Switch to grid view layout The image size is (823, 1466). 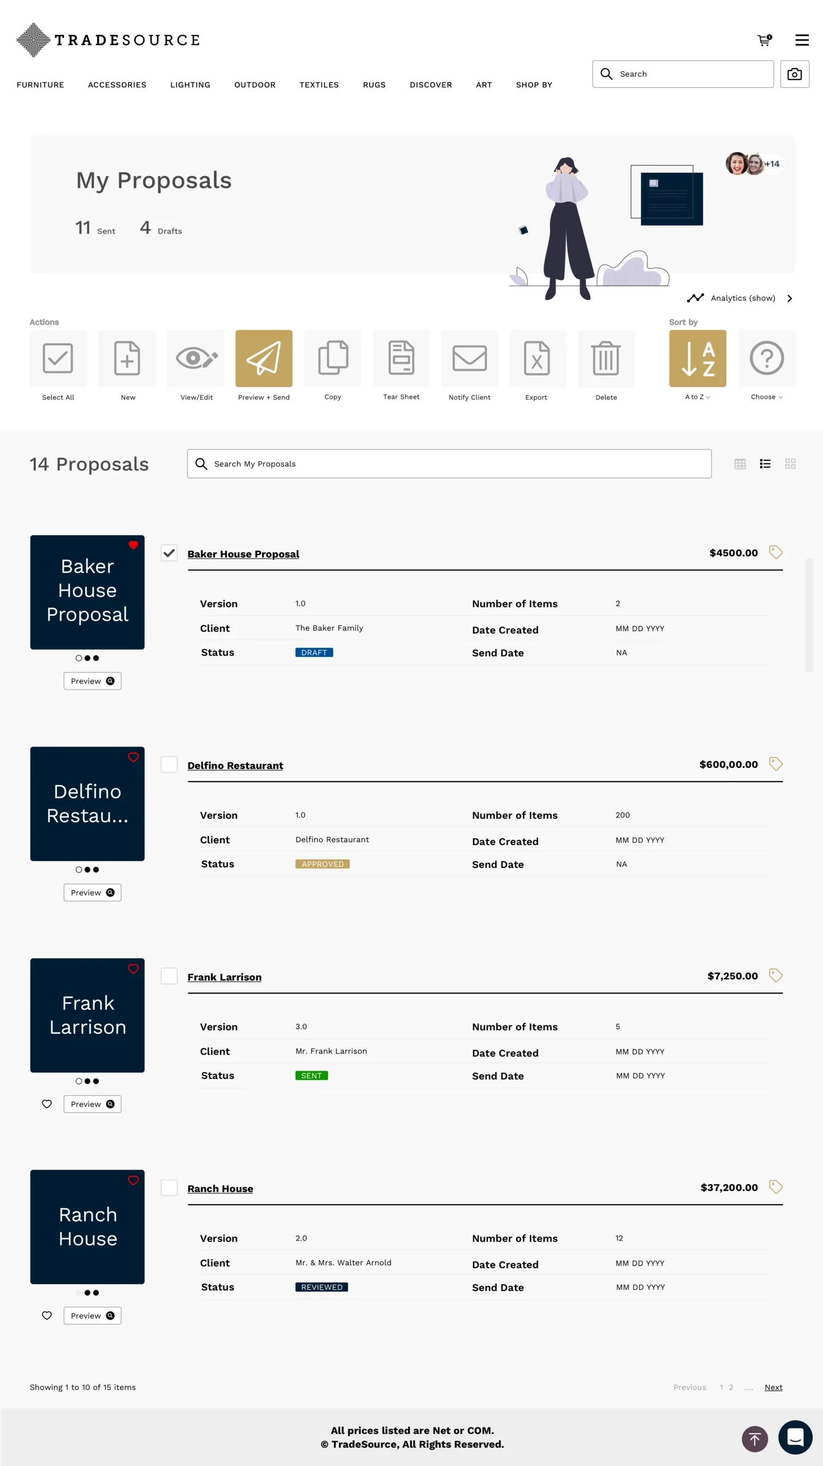[790, 464]
